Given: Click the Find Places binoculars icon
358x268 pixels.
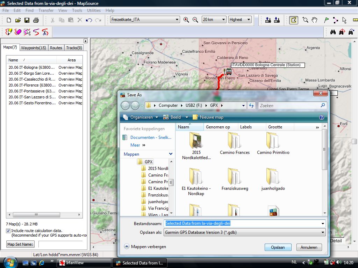Looking at the screenshot, I should pyautogui.click(x=333, y=32).
